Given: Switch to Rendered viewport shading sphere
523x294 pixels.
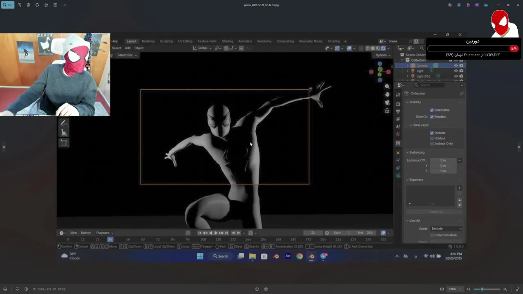Looking at the screenshot, I should pos(383,48).
